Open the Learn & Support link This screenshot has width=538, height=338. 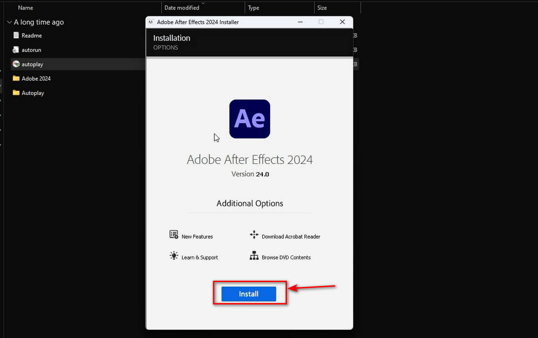[x=200, y=257]
